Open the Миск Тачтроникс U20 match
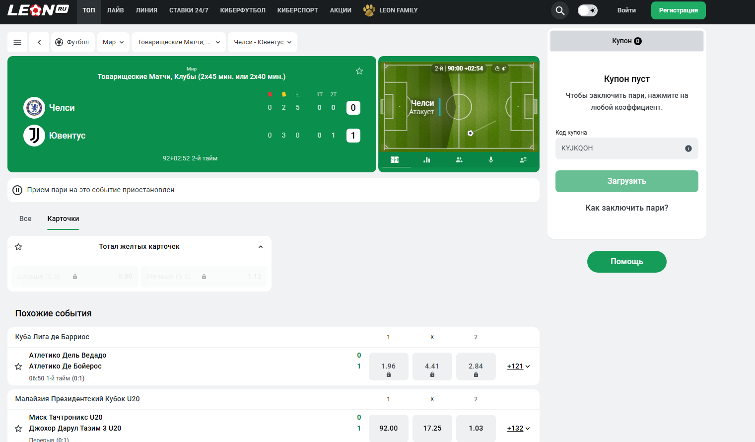The image size is (755, 442). 66,417
